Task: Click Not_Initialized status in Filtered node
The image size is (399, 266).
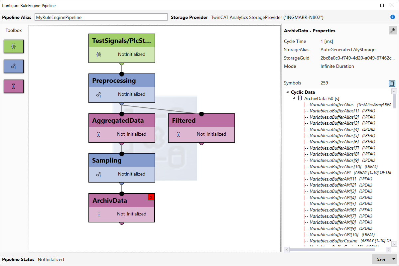Action: click(211, 134)
